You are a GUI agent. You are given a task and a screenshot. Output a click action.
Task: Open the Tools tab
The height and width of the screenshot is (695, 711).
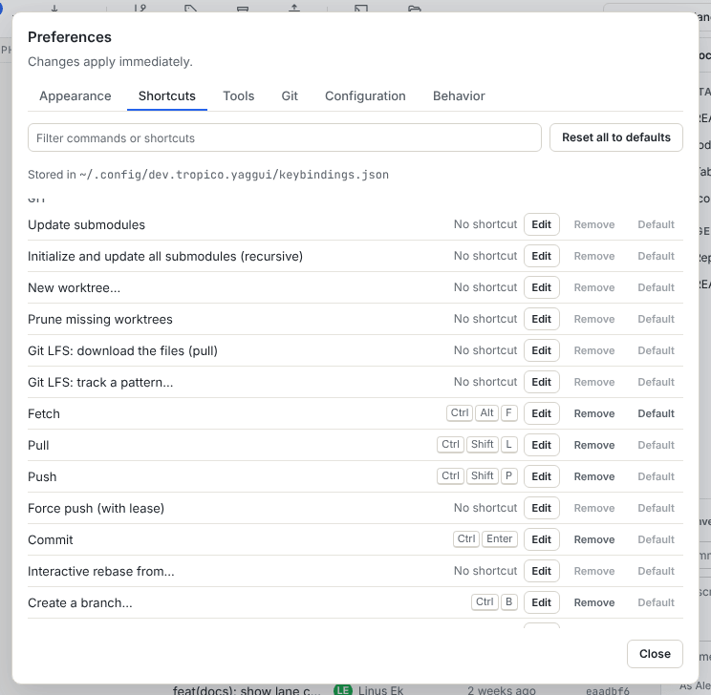click(239, 96)
